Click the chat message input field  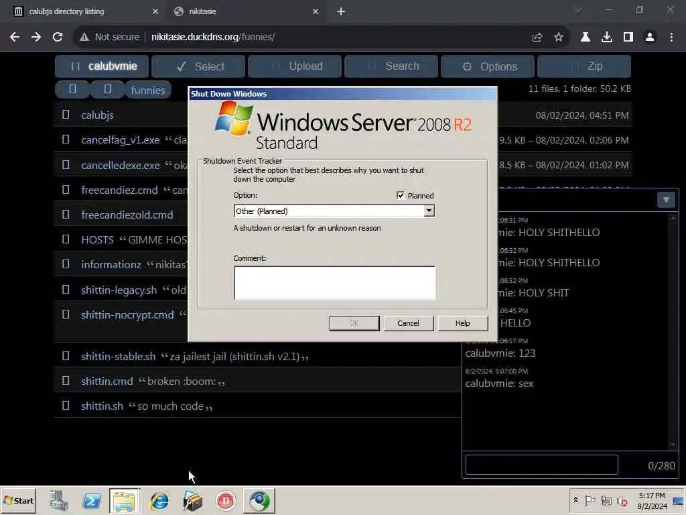541,465
